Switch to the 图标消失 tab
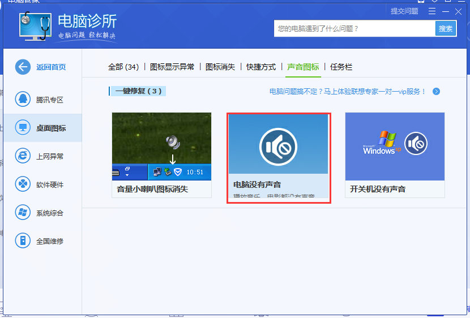The image size is (470, 318). [220, 67]
